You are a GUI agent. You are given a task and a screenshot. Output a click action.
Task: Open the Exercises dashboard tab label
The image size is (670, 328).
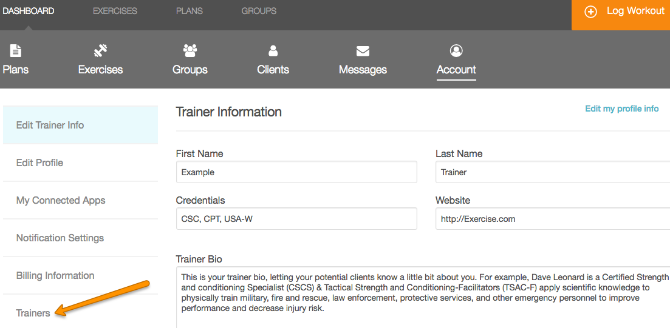[100, 70]
